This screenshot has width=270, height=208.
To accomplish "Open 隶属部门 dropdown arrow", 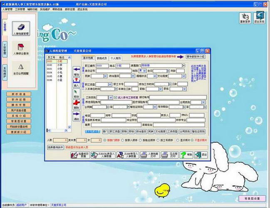I will point(184,66).
